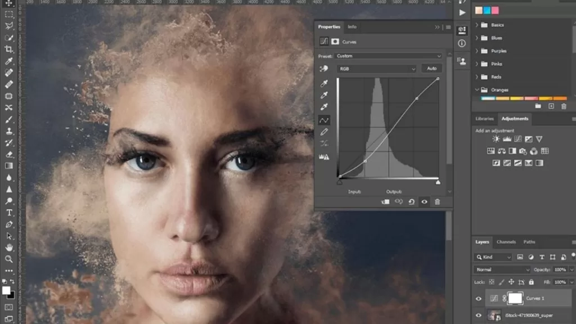Viewport: 576px width, 324px height.
Task: Expand the Purples swatch folder
Action: (x=477, y=51)
